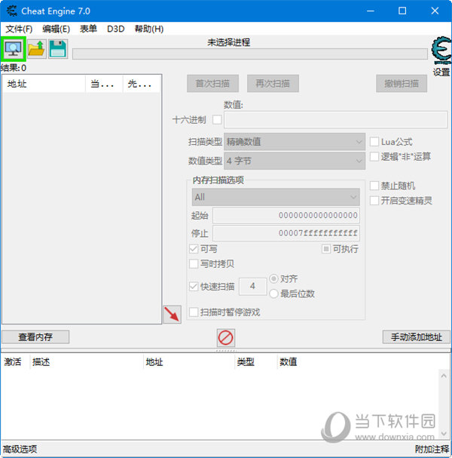
Task: Expand the memory region dropdown showing All
Action: 276,197
